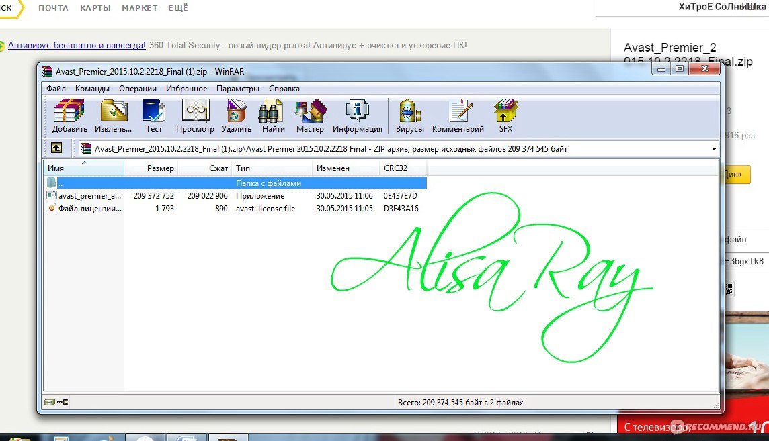The width and height of the screenshot is (769, 441).
Task: Click WinRAR icon in the title bar
Action: (x=47, y=71)
